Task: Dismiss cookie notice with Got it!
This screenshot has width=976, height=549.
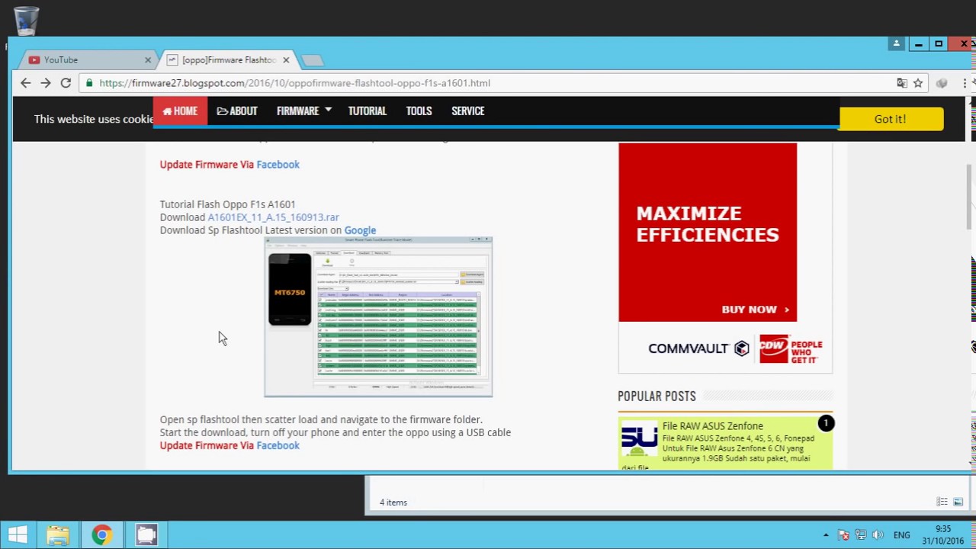Action: tap(890, 119)
